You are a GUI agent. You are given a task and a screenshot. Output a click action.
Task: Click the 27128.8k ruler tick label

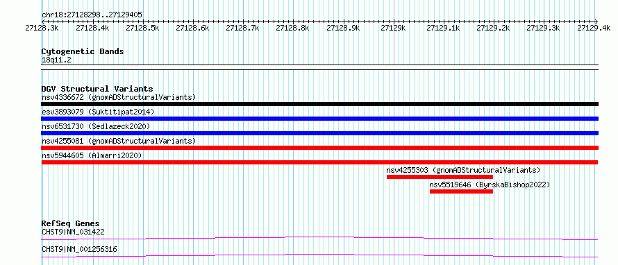pyautogui.click(x=293, y=28)
